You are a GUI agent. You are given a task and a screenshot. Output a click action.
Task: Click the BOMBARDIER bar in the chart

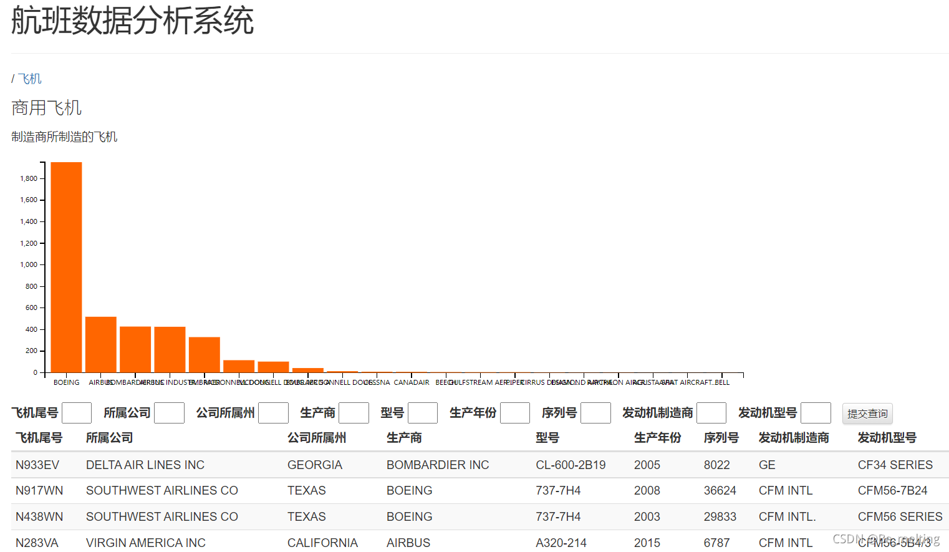[135, 349]
